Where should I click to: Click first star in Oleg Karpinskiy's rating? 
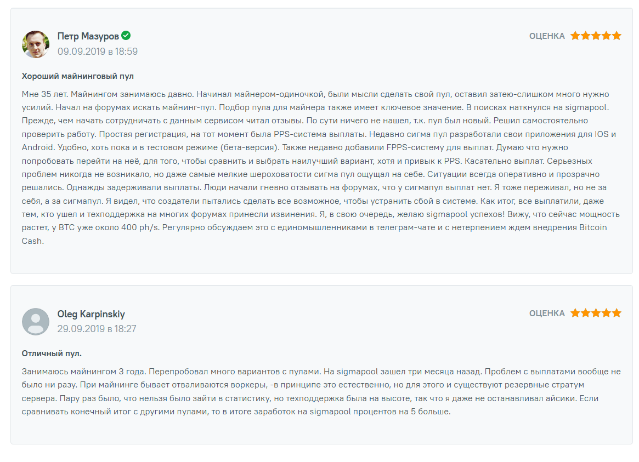click(x=575, y=313)
